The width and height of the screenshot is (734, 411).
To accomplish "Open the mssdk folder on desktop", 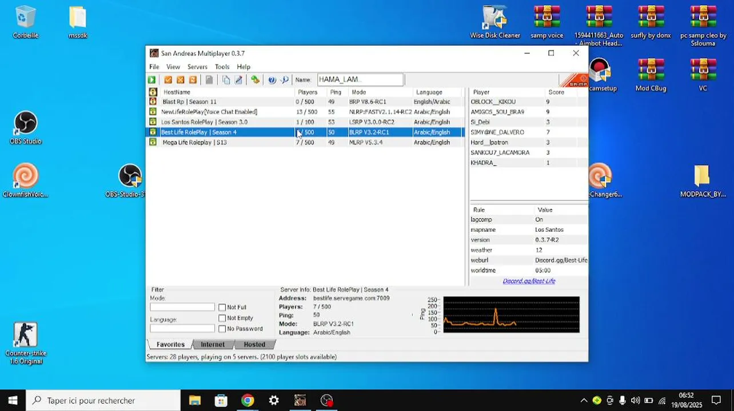I will pyautogui.click(x=78, y=22).
